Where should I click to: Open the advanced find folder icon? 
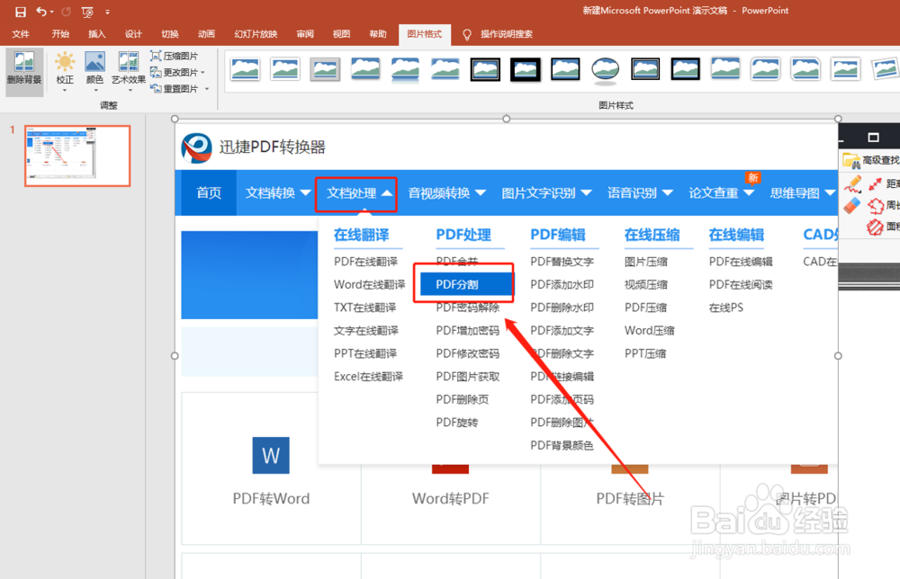coord(850,160)
